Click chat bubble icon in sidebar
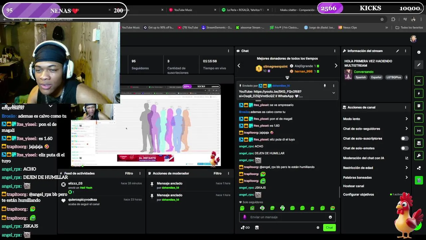Viewport: 426px width, 240px height. tap(419, 118)
